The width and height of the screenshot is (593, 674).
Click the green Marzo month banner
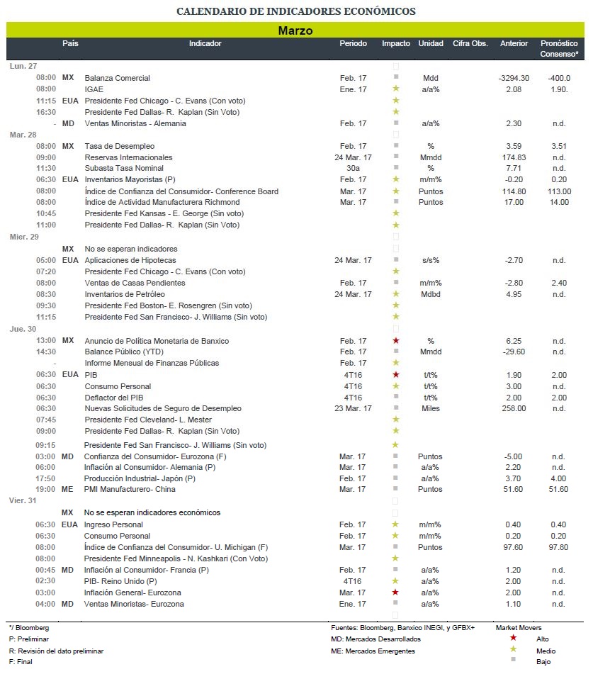[x=295, y=30]
